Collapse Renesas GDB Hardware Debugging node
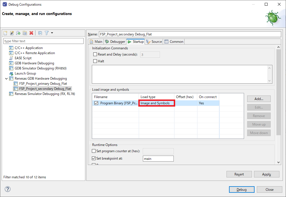The width and height of the screenshot is (286, 197). [6, 79]
